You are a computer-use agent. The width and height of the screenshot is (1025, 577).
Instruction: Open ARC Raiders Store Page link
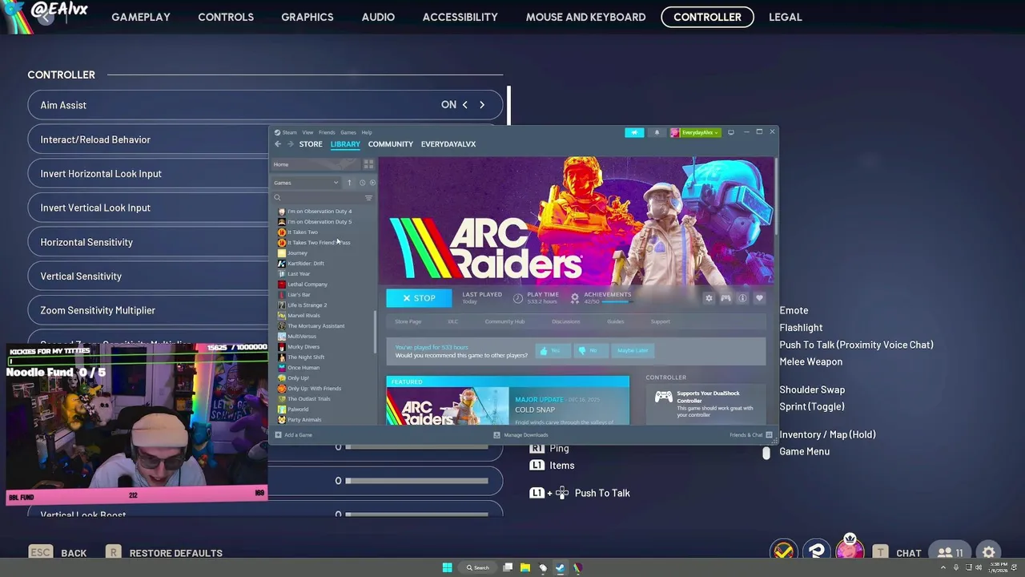pos(408,322)
